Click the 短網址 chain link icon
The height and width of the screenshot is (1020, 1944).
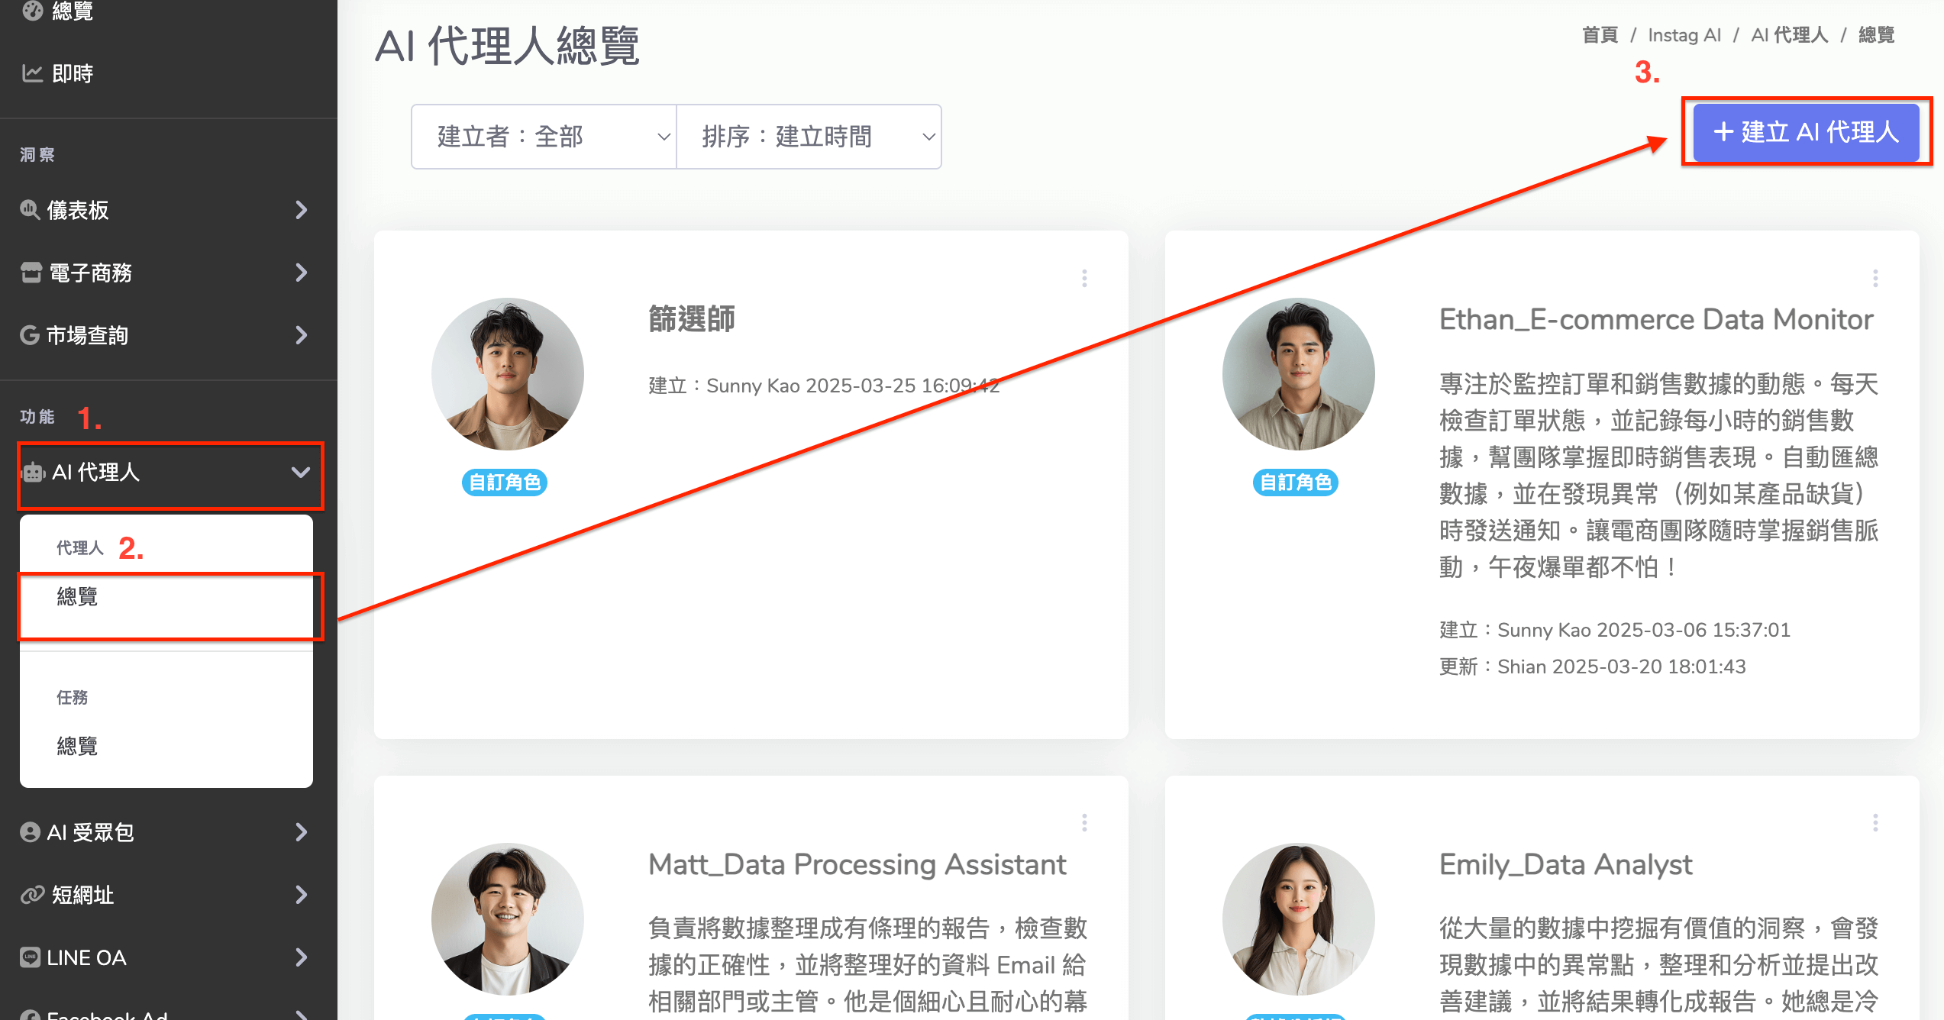tap(32, 895)
